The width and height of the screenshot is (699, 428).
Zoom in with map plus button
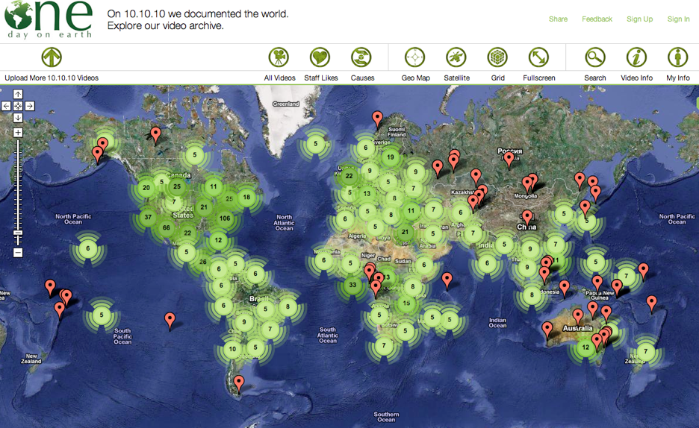point(18,133)
